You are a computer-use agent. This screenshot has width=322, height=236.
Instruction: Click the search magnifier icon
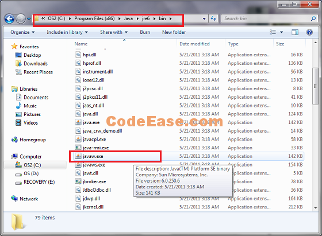(x=313, y=18)
